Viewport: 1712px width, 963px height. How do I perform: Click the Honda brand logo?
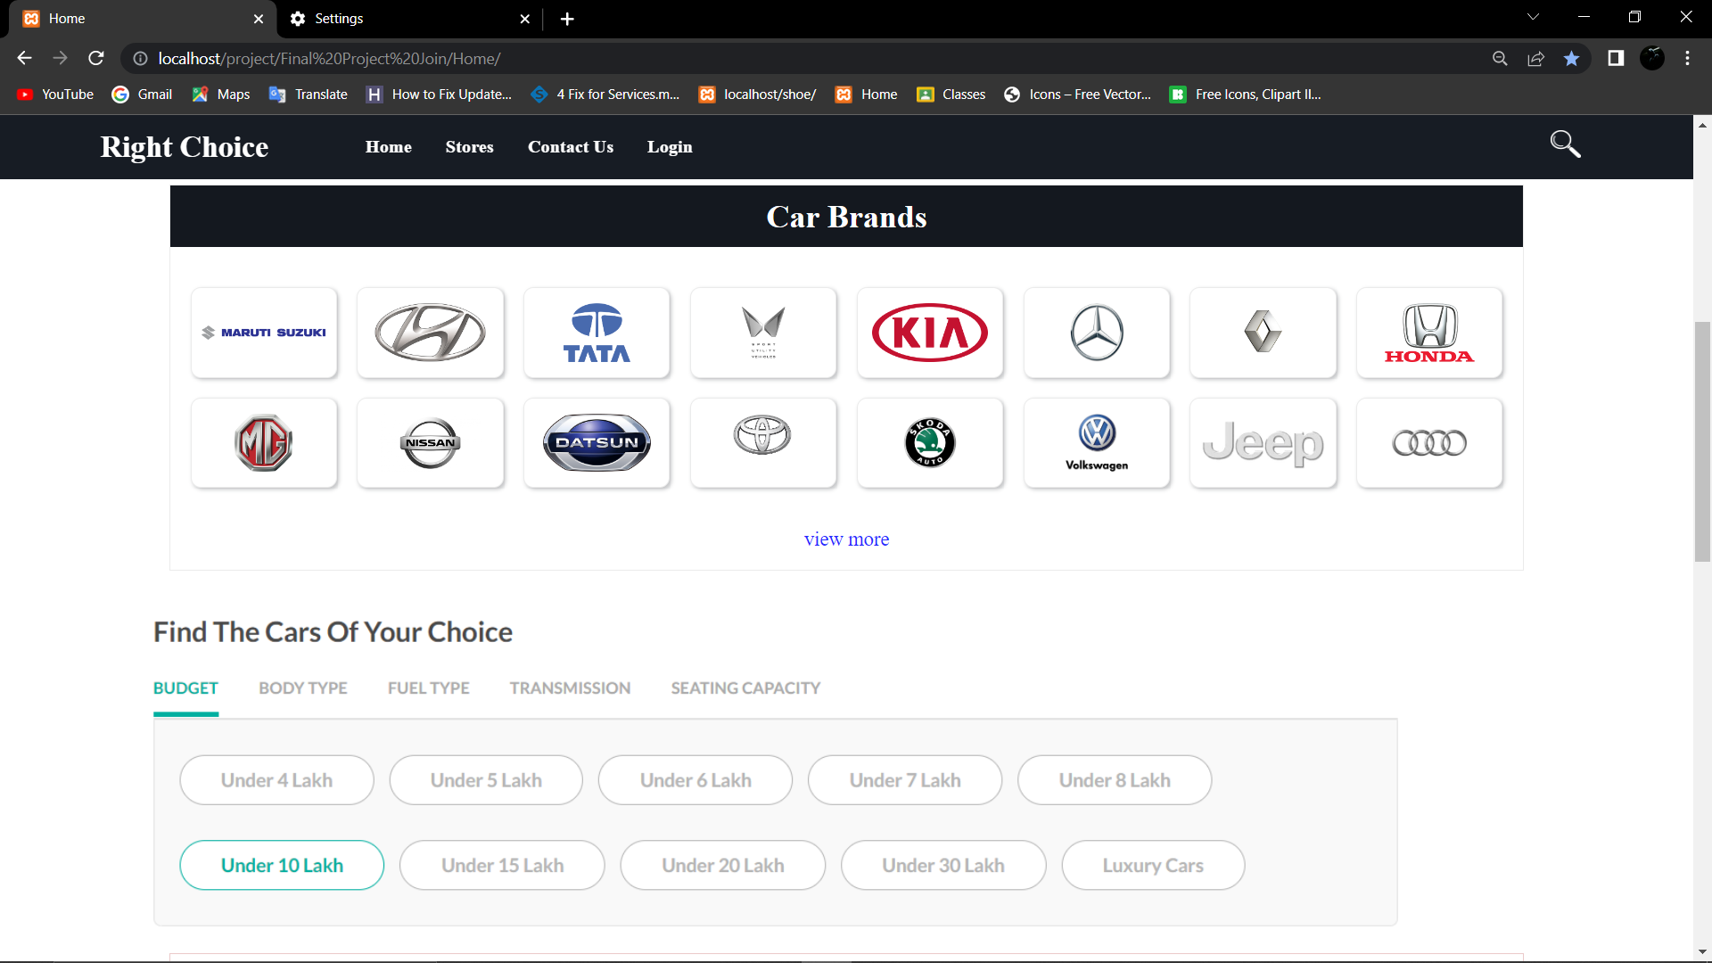[1429, 333]
